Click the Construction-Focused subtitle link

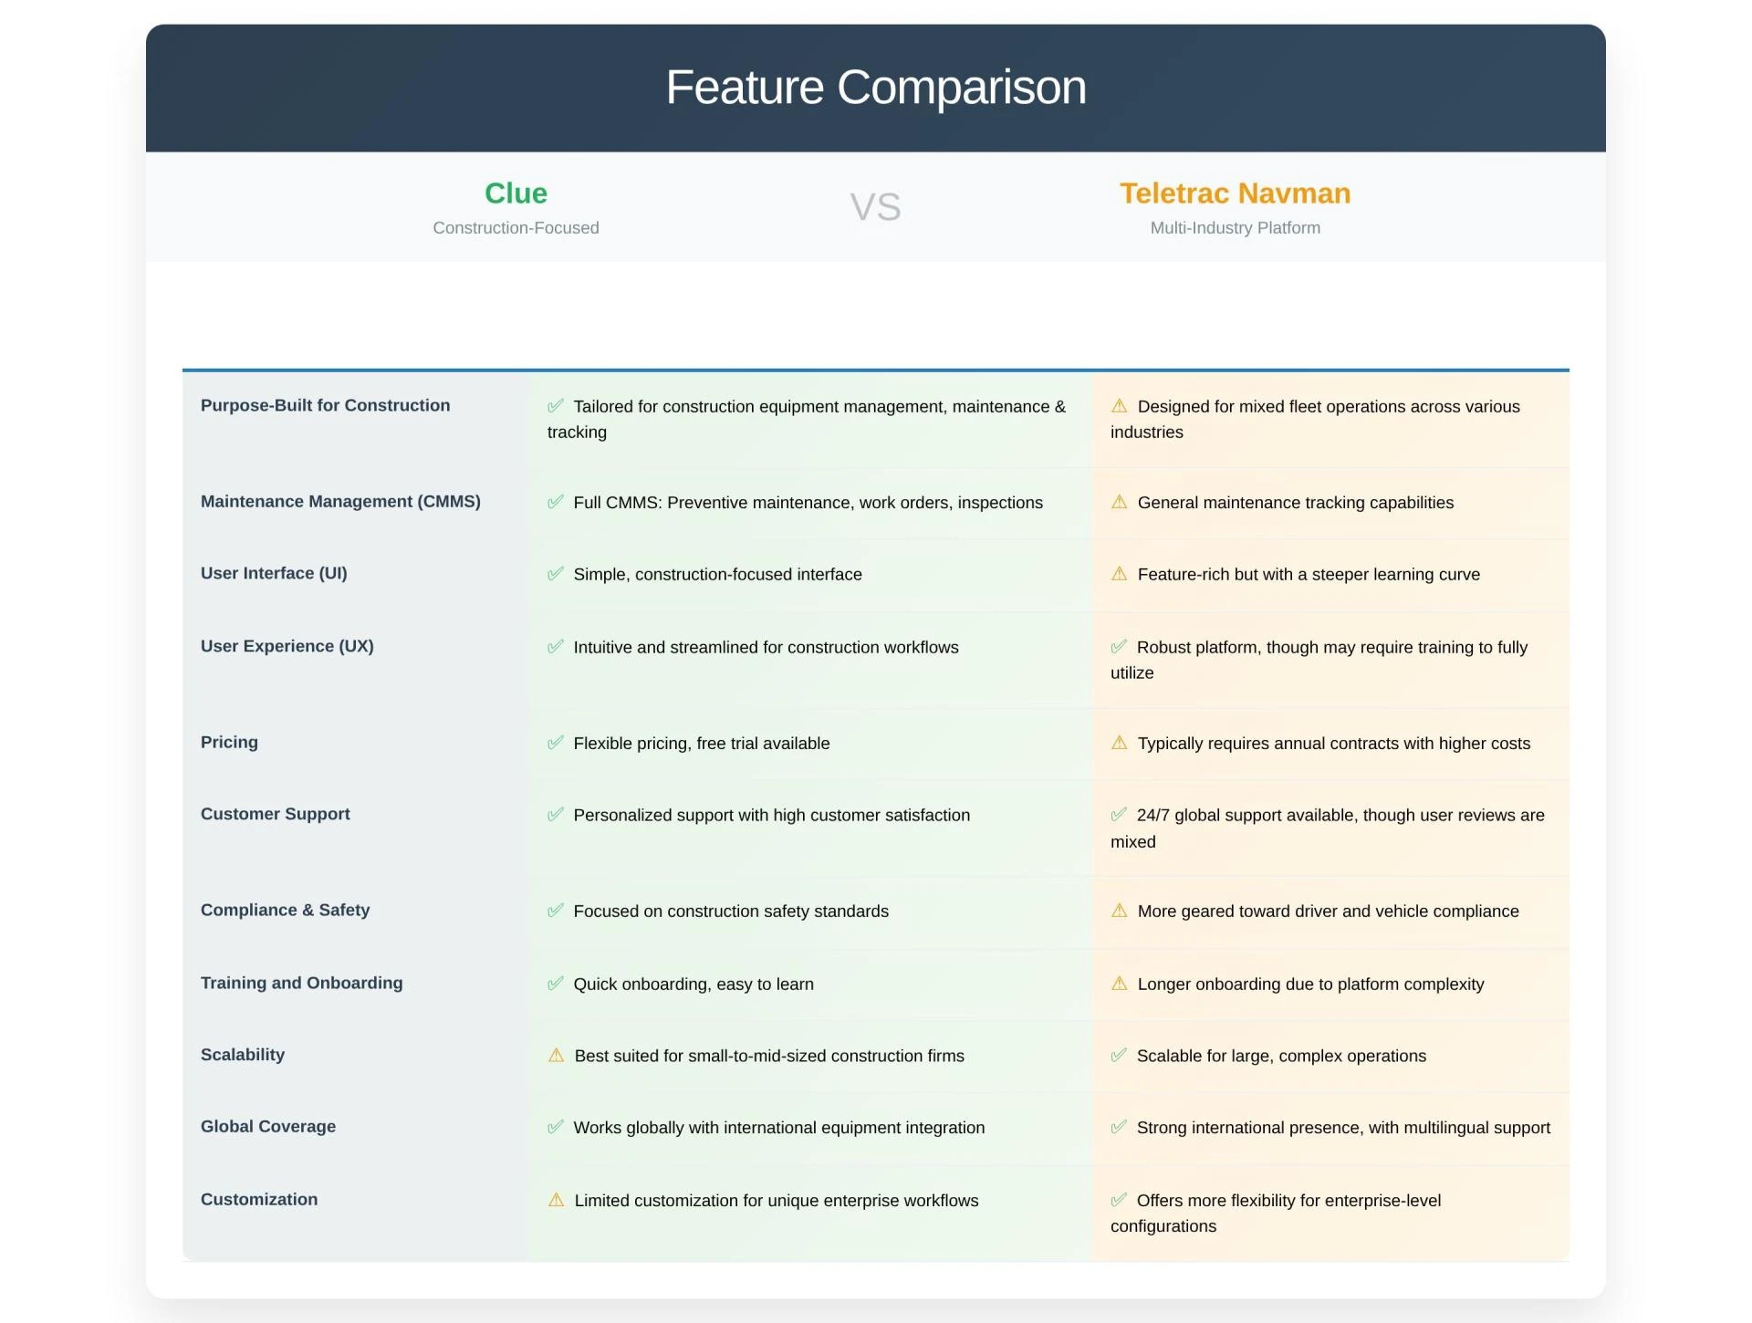pos(516,227)
